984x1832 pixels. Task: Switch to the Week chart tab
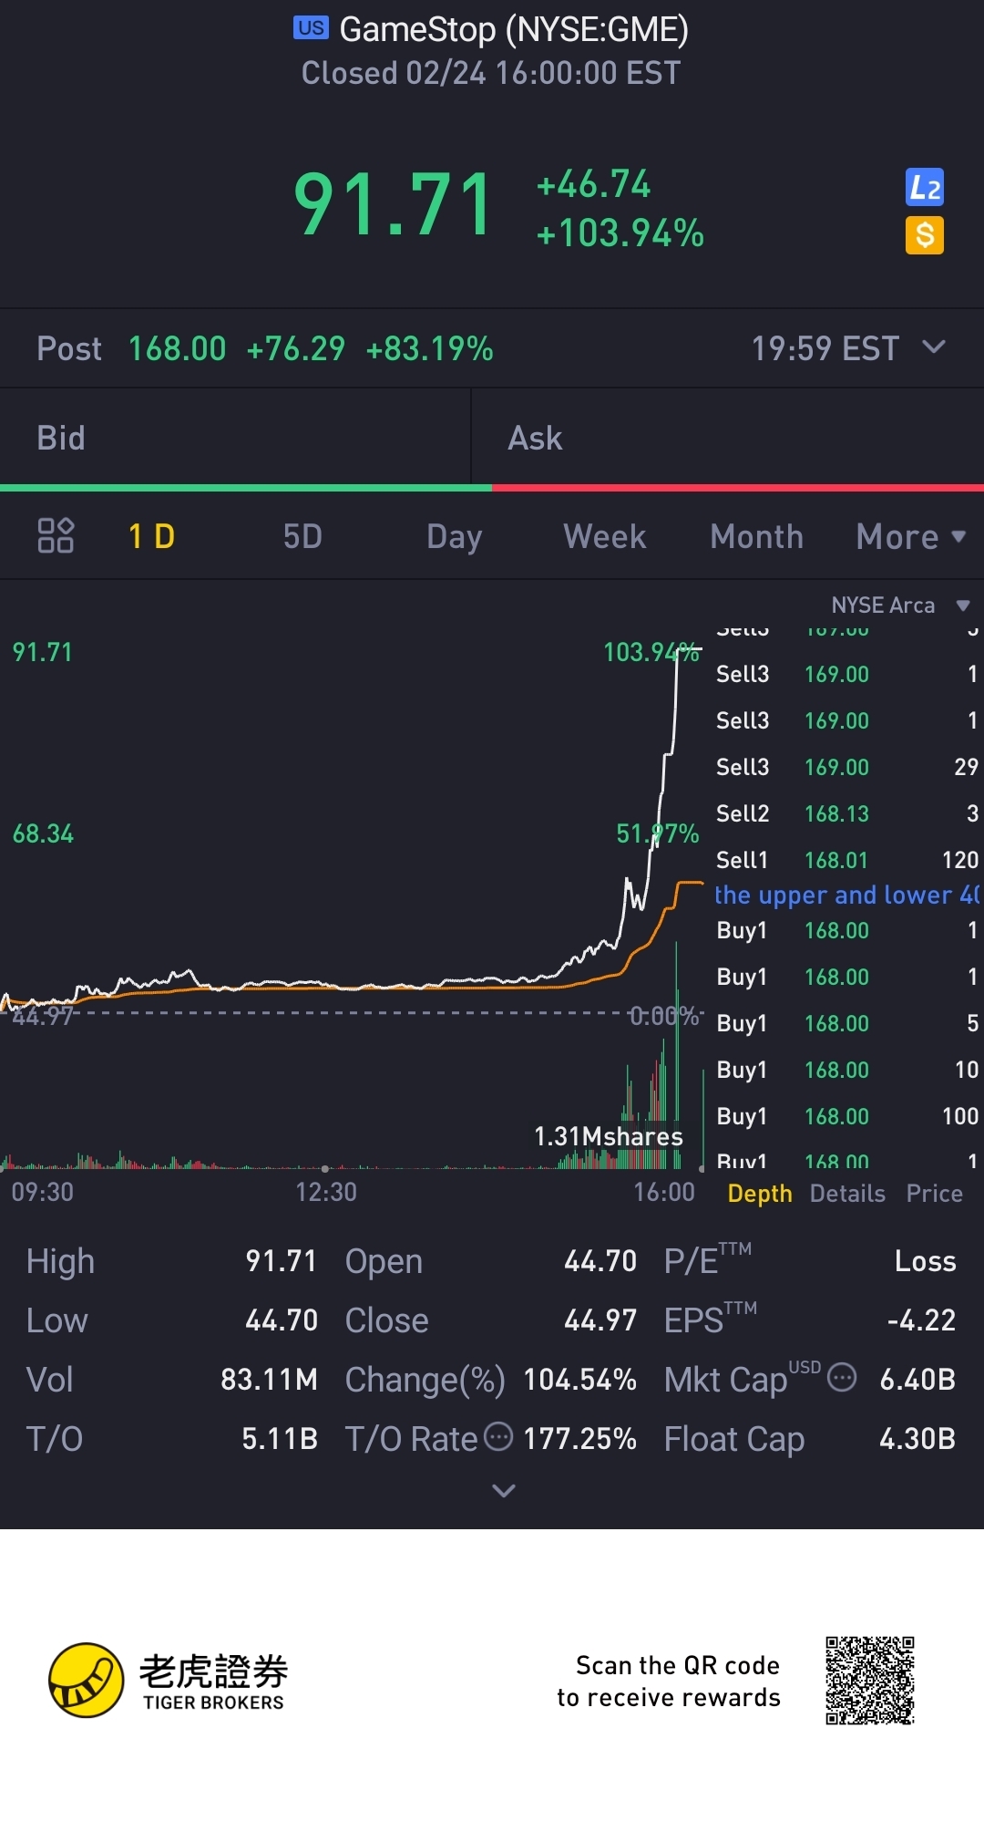coord(605,537)
